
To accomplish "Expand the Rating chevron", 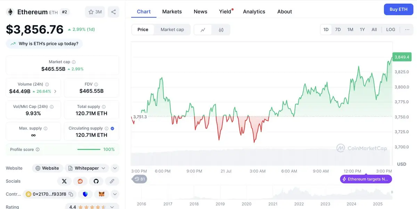I will [x=112, y=207].
